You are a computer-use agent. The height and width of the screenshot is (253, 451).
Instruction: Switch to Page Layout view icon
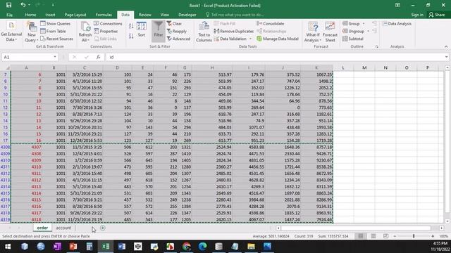pos(373,236)
